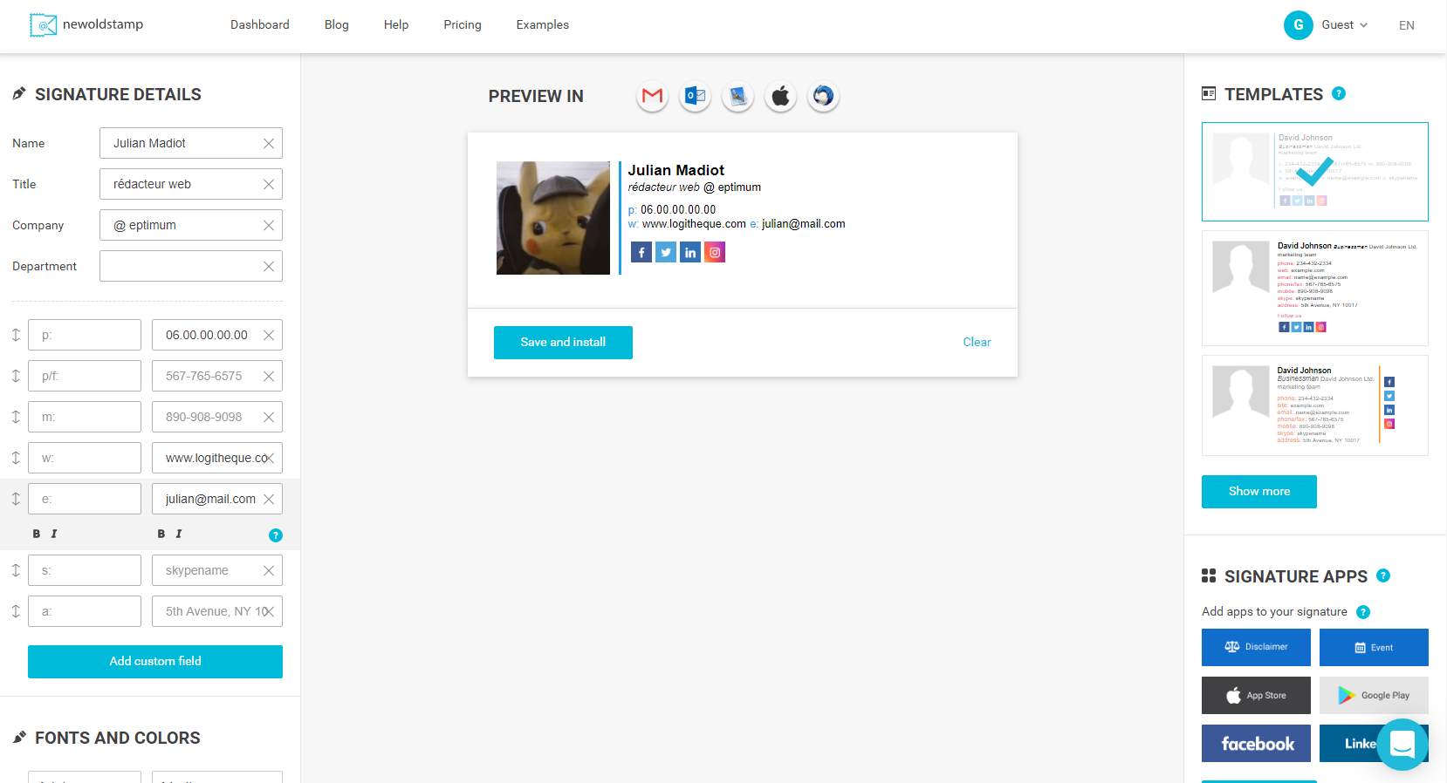Reorder handle for the a: row
1447x783 pixels.
coord(16,611)
